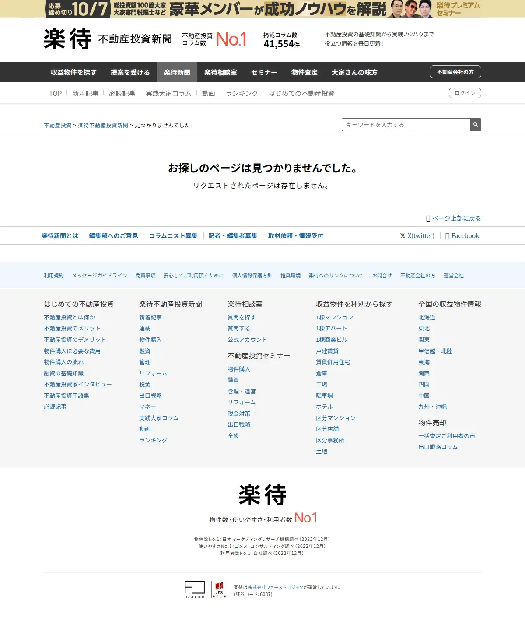Open 実践大家コラム in sub navigation

(x=168, y=93)
